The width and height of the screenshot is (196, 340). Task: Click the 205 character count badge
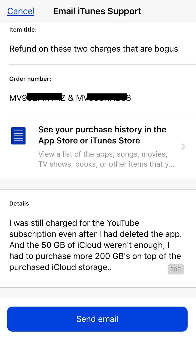175,269
